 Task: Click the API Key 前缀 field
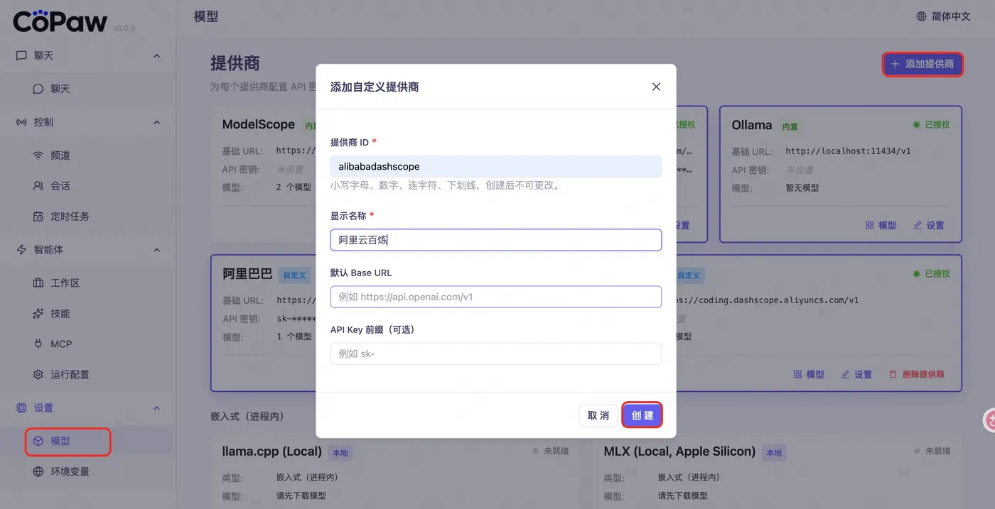[496, 354]
